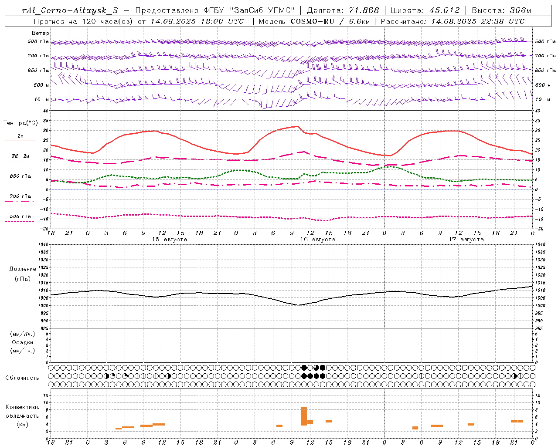Screen dimensions: 558x446
Task: Click the text Предоставлено ФГБУ "ЗапСиб УГМС"
Action: 215,10
